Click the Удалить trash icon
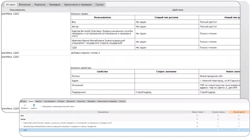Screen dimensions: 251x138 [x=34, y=106]
